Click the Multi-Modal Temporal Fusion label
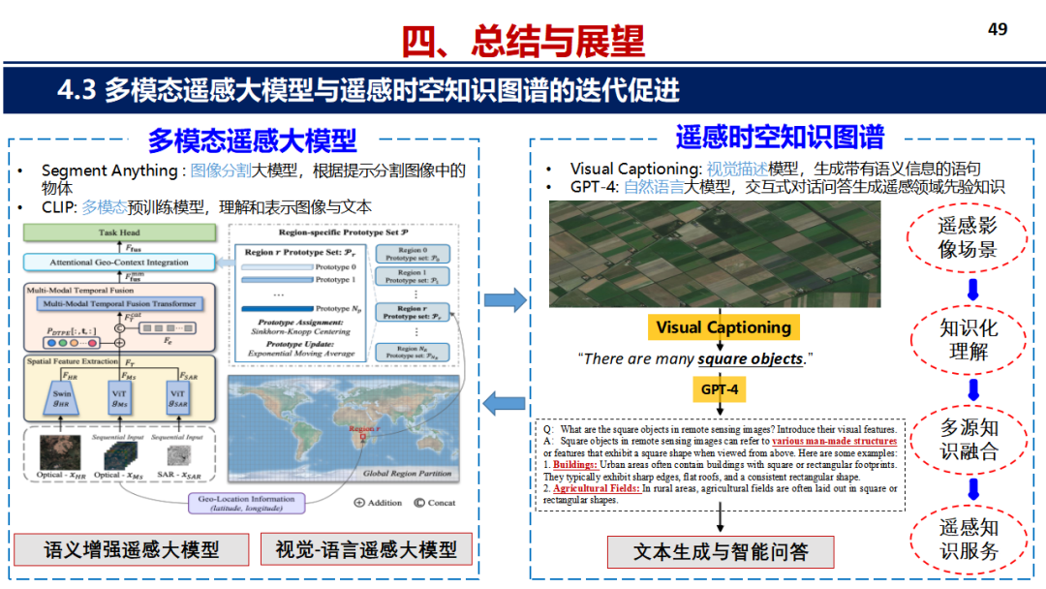The width and height of the screenshot is (1046, 589). pos(80,291)
